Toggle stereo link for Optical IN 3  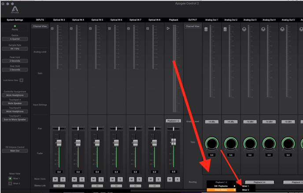59,186
